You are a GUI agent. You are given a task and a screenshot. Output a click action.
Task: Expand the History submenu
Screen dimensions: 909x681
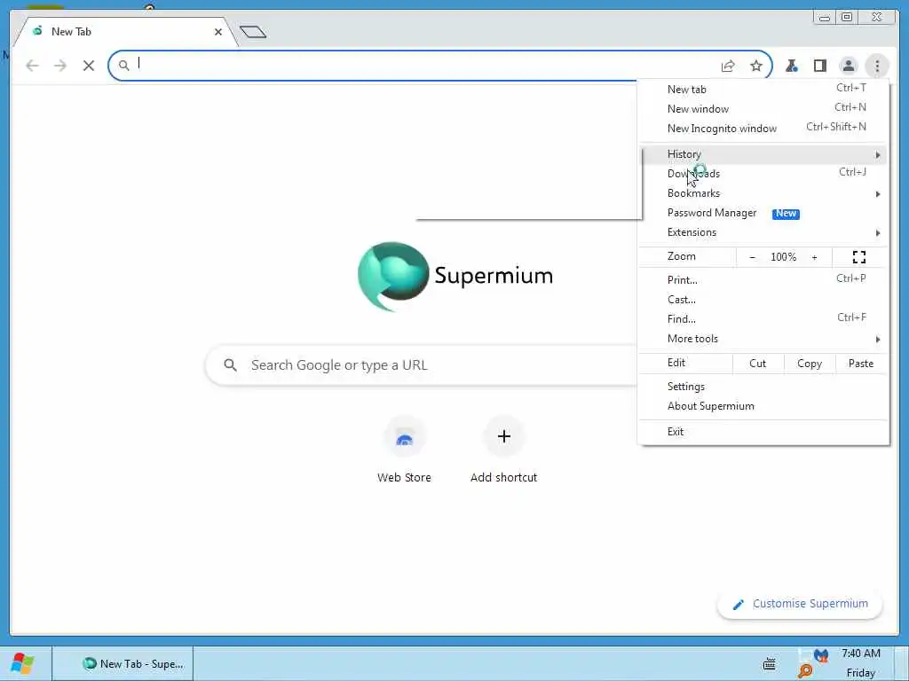pos(763,154)
